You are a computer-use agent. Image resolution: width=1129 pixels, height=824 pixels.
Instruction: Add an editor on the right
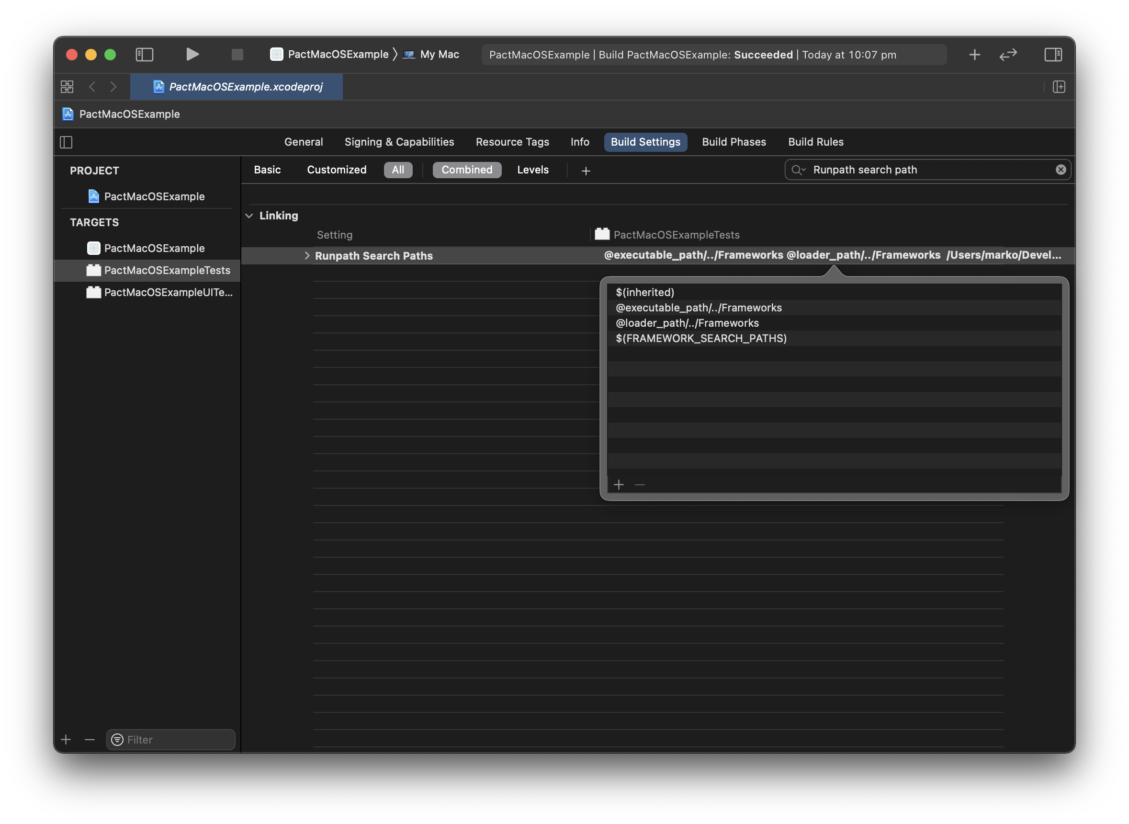(x=1059, y=87)
